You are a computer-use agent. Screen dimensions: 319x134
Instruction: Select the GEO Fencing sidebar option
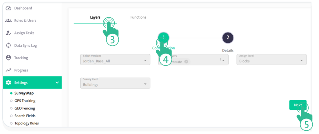[x=24, y=108]
